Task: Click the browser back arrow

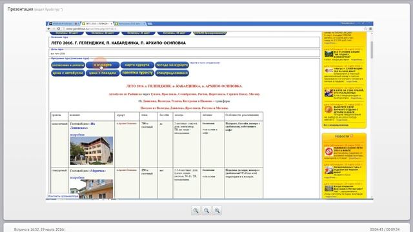Action: (x=49, y=28)
